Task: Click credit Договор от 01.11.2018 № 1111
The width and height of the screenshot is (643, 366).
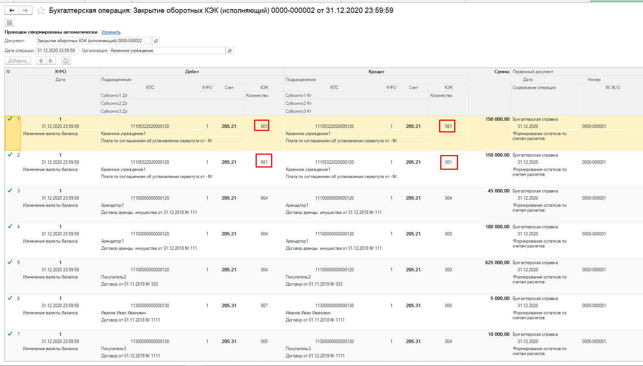Action: 315,320
